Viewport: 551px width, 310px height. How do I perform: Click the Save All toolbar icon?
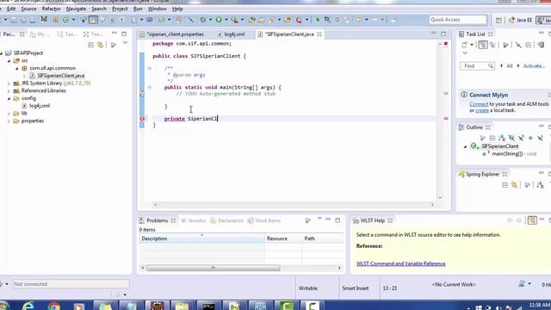[x=23, y=20]
